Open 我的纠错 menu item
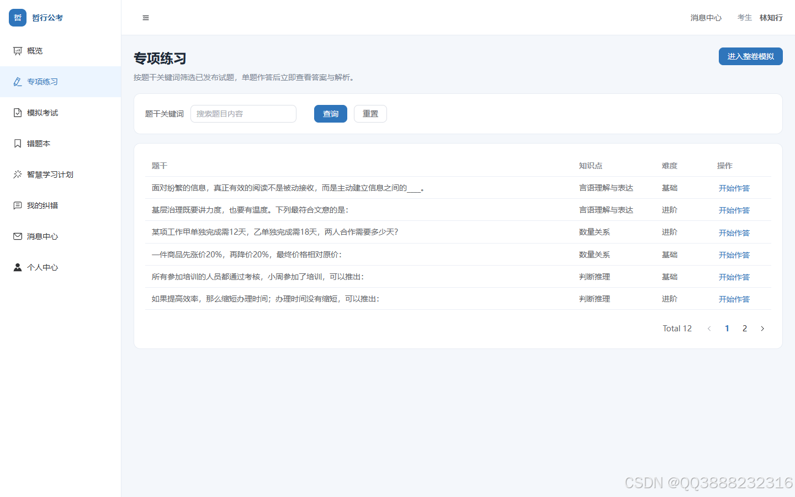 pyautogui.click(x=61, y=205)
